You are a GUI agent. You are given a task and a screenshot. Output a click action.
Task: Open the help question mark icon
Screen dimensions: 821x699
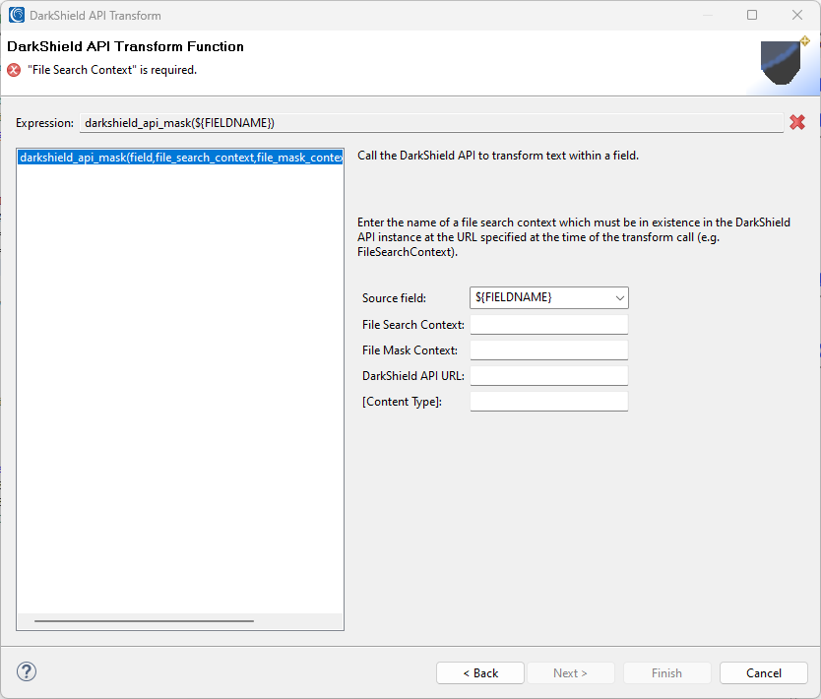(x=27, y=671)
